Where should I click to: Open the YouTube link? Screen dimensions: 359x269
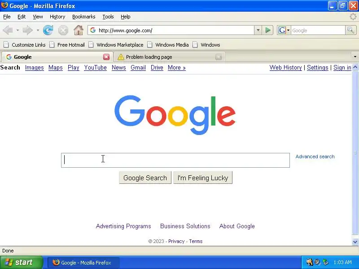coord(95,68)
